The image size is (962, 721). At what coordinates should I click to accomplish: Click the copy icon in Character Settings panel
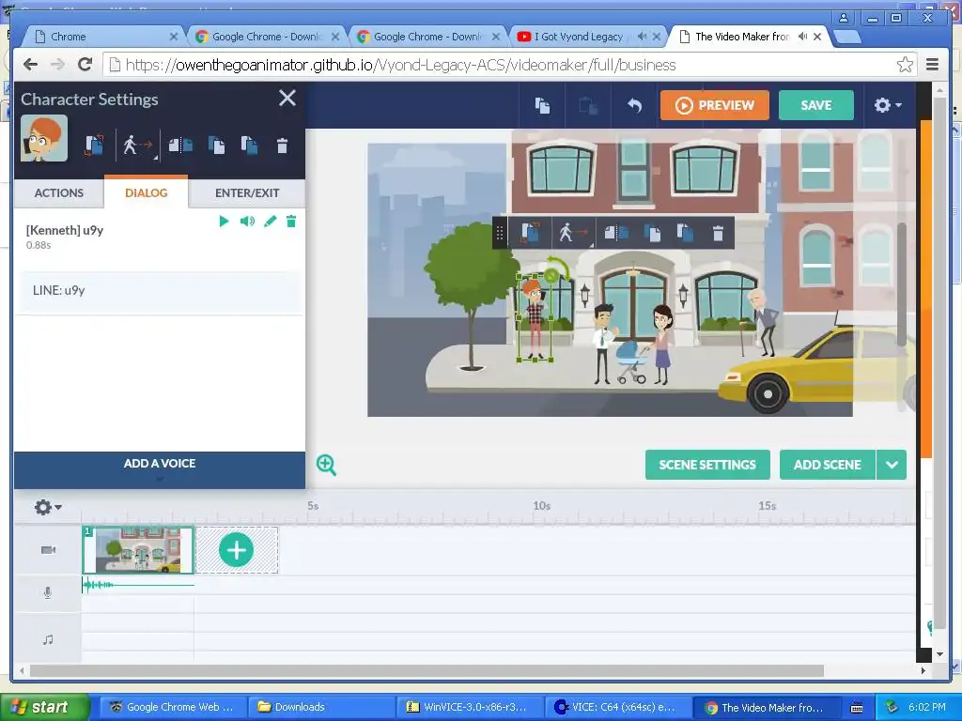click(216, 146)
